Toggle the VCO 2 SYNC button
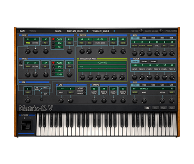 (21, 62)
